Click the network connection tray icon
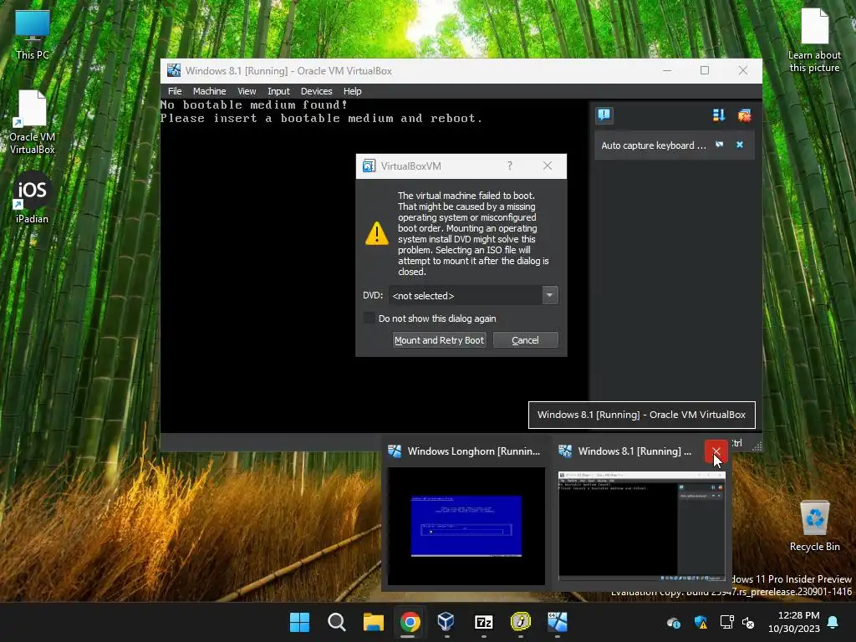The image size is (856, 642). pyautogui.click(x=726, y=622)
